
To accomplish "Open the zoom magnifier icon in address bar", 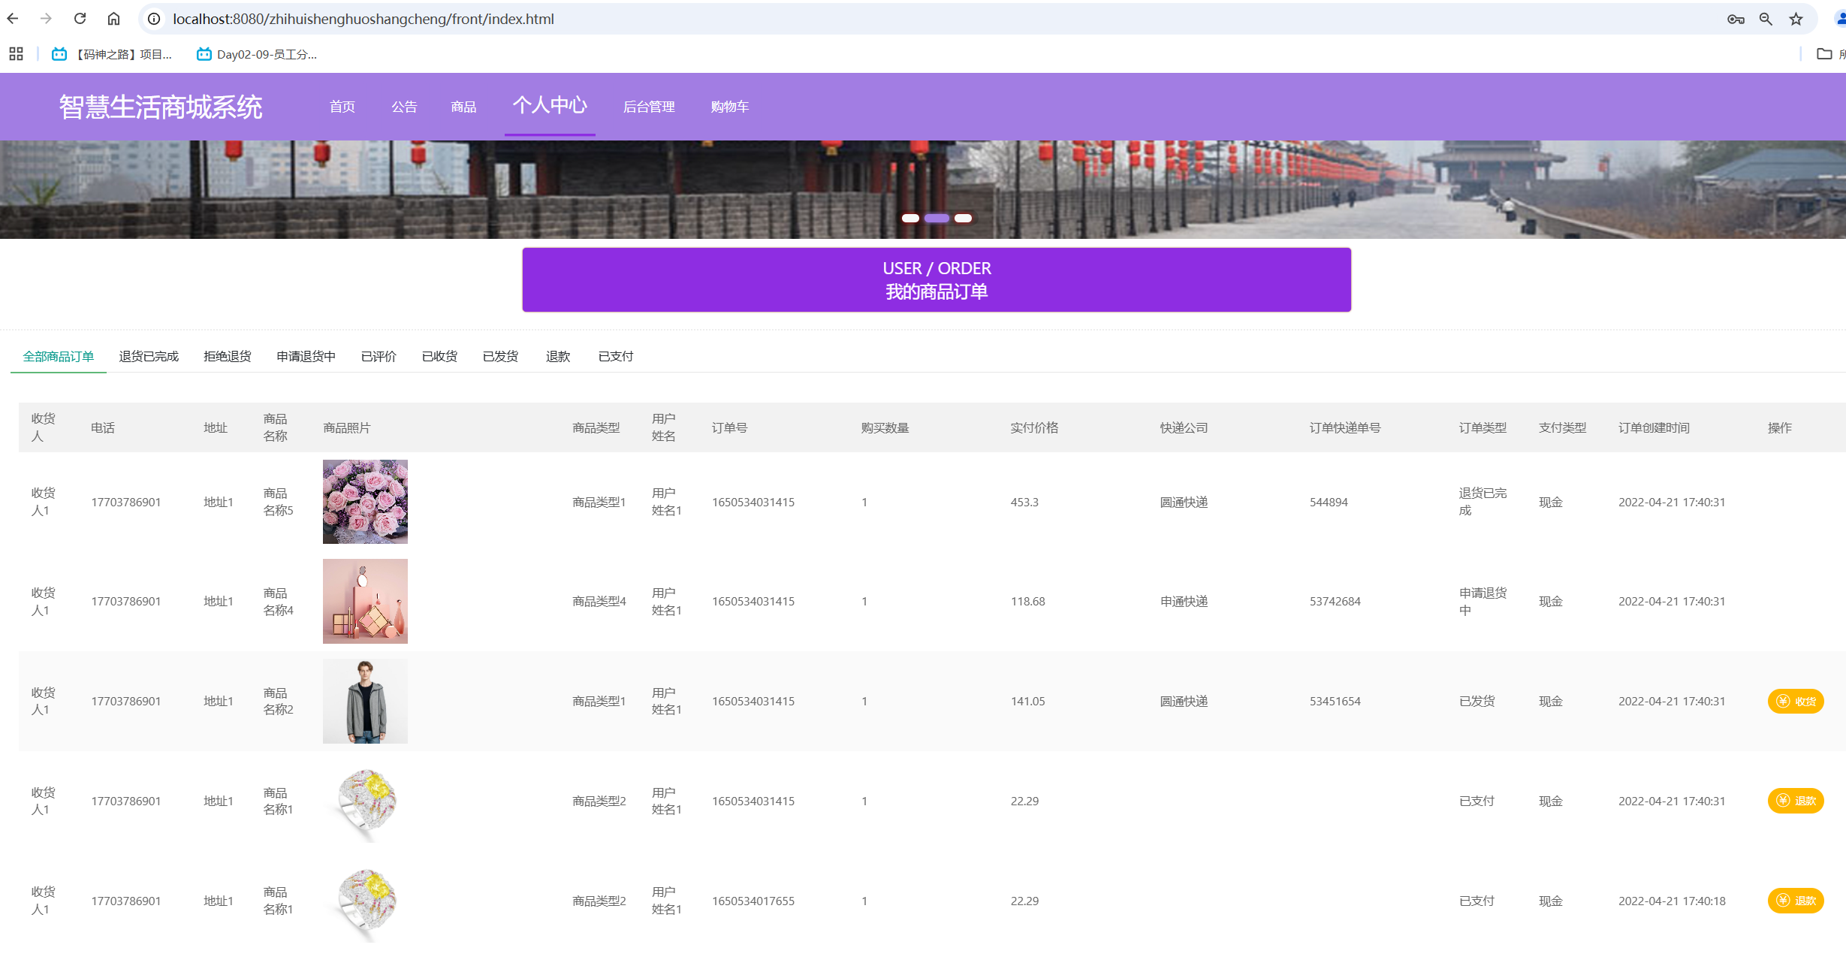I will tap(1766, 20).
